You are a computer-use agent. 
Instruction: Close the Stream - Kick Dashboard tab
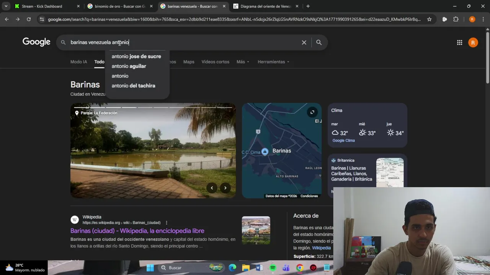click(78, 6)
